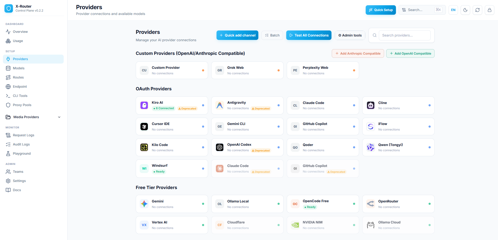The width and height of the screenshot is (498, 240).
Task: Click the '6 Connected' badge on Kiro AI
Action: 164,108
